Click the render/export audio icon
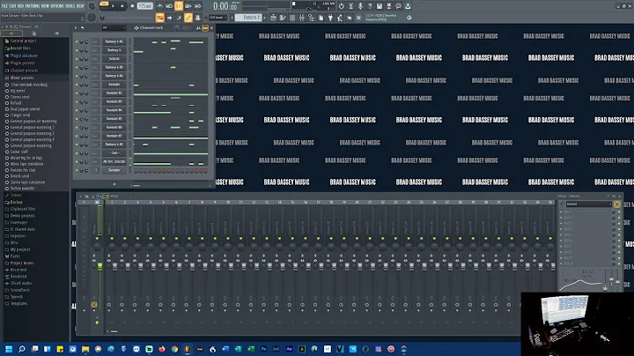The width and height of the screenshot is (634, 356). pos(389,6)
